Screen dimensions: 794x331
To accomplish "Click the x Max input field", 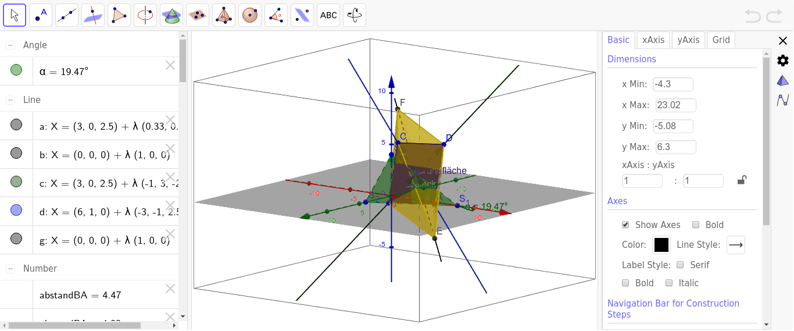I will pos(676,105).
